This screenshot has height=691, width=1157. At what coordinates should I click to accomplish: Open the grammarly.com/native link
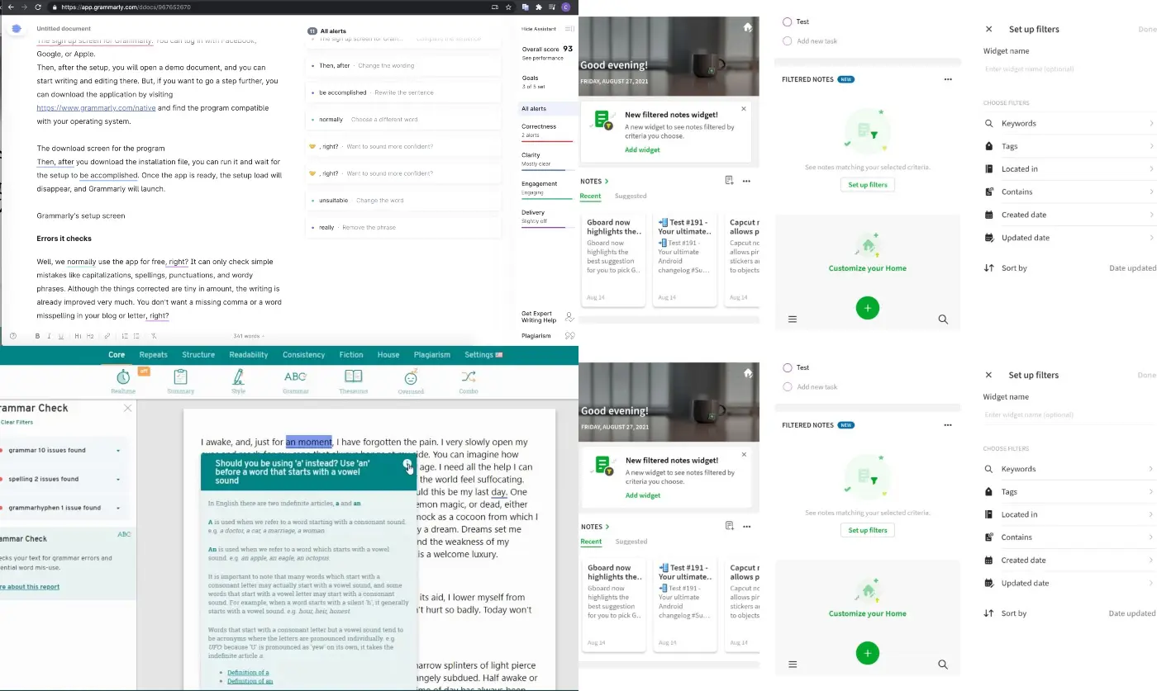(x=95, y=107)
